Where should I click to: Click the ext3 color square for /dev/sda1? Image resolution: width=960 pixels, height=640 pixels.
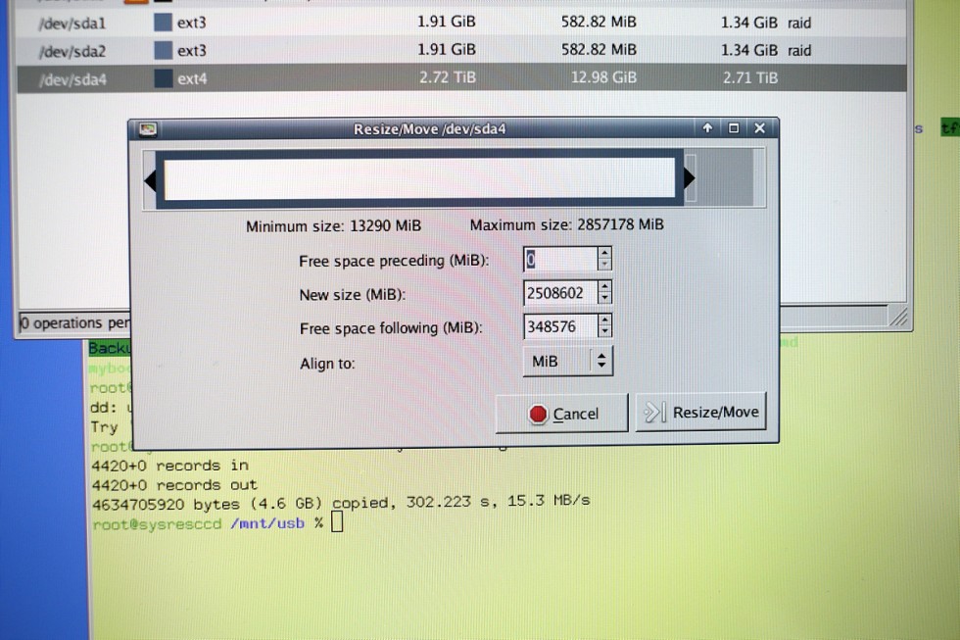click(x=163, y=22)
